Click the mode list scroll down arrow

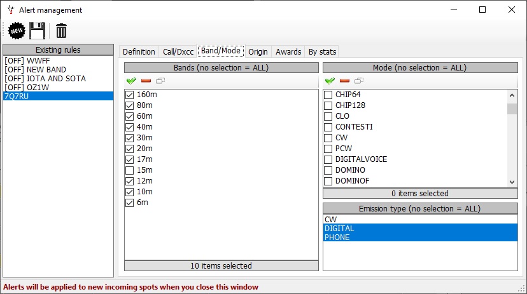512,182
